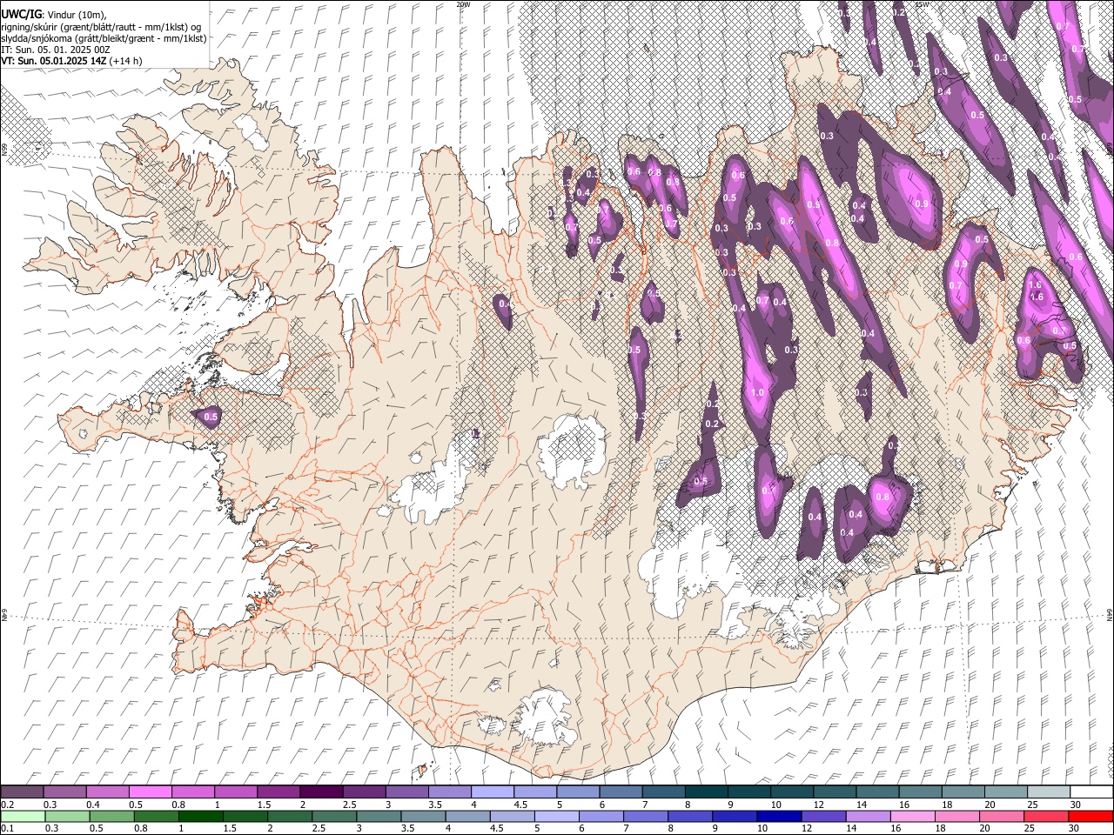Pick the darkest purple snow-legend swatch at 2
The height and width of the screenshot is (835, 1114).
coord(320,792)
